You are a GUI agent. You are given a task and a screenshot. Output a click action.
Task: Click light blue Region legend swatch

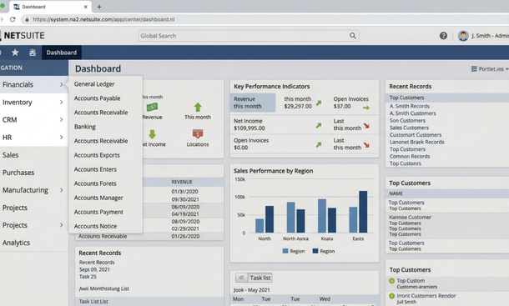click(285, 251)
